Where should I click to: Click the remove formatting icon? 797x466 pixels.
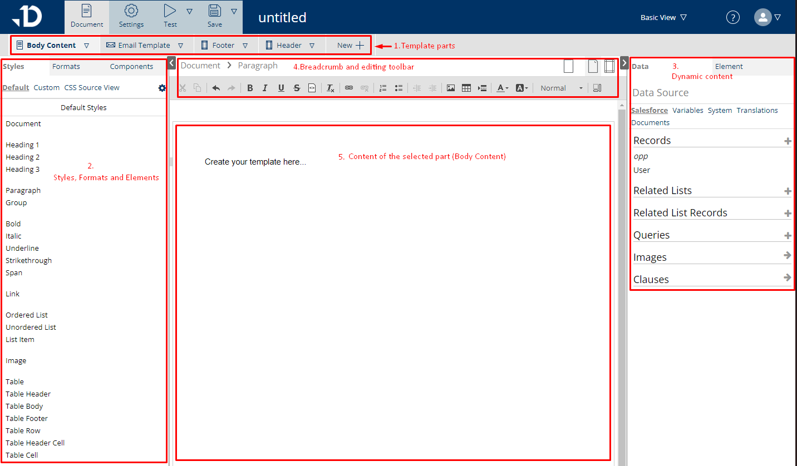point(330,88)
